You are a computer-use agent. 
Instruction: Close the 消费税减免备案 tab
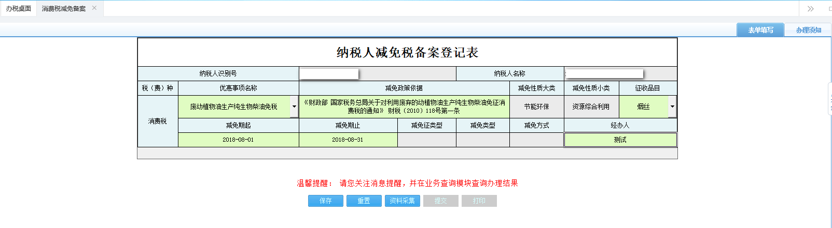click(x=94, y=8)
